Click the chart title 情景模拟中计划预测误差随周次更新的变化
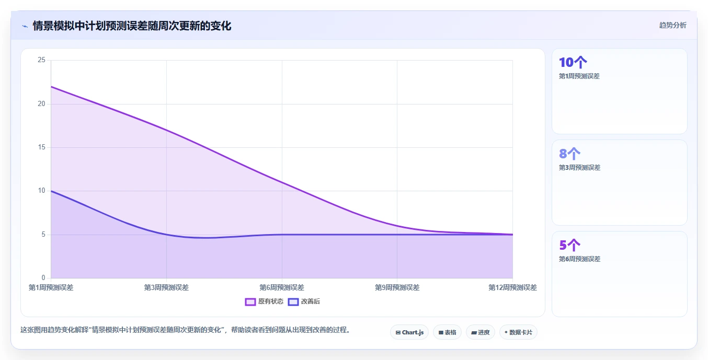708x360 pixels. tap(132, 26)
